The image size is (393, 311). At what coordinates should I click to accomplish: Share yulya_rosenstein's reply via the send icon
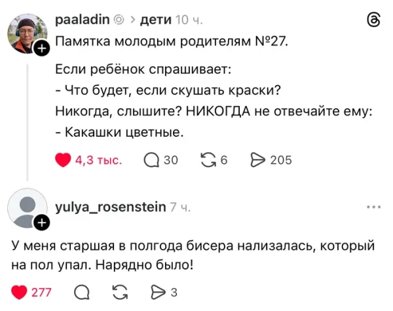click(158, 293)
